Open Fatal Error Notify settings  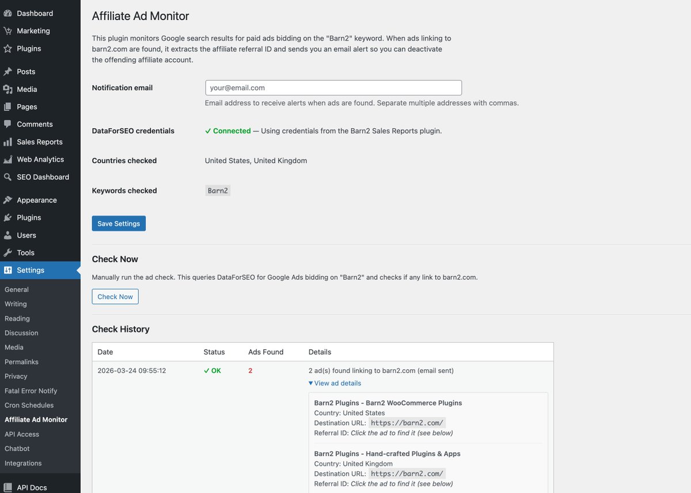pos(31,391)
